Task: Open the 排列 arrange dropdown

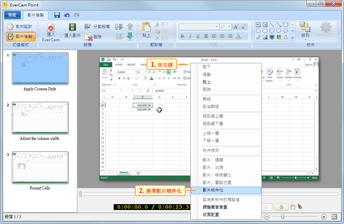Action: (x=305, y=36)
